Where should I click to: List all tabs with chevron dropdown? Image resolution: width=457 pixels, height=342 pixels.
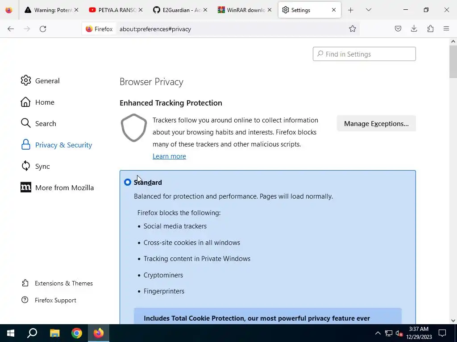coord(368,10)
